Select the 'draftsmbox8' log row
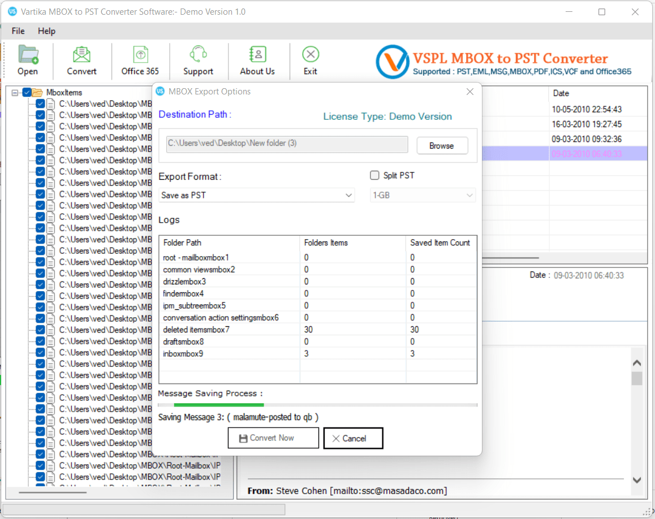Image resolution: width=655 pixels, height=519 pixels. tap(317, 341)
